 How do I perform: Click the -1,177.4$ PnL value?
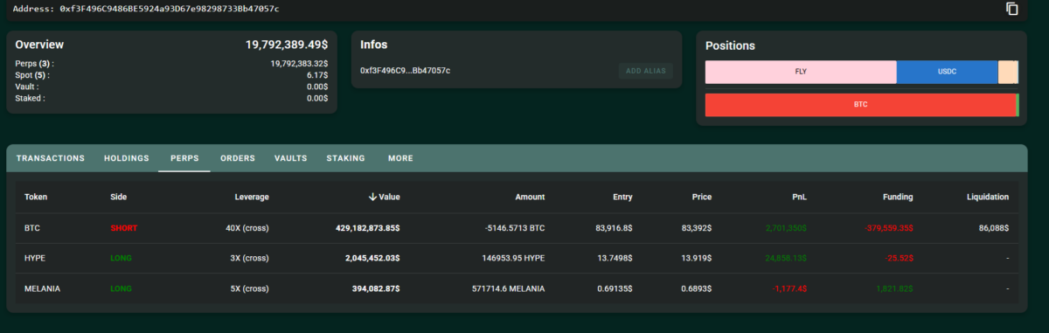click(x=789, y=288)
